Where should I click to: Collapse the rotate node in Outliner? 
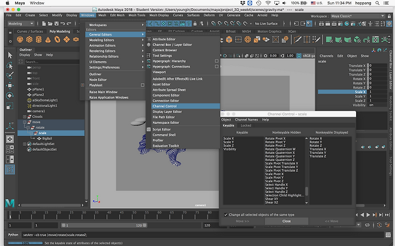[28, 128]
